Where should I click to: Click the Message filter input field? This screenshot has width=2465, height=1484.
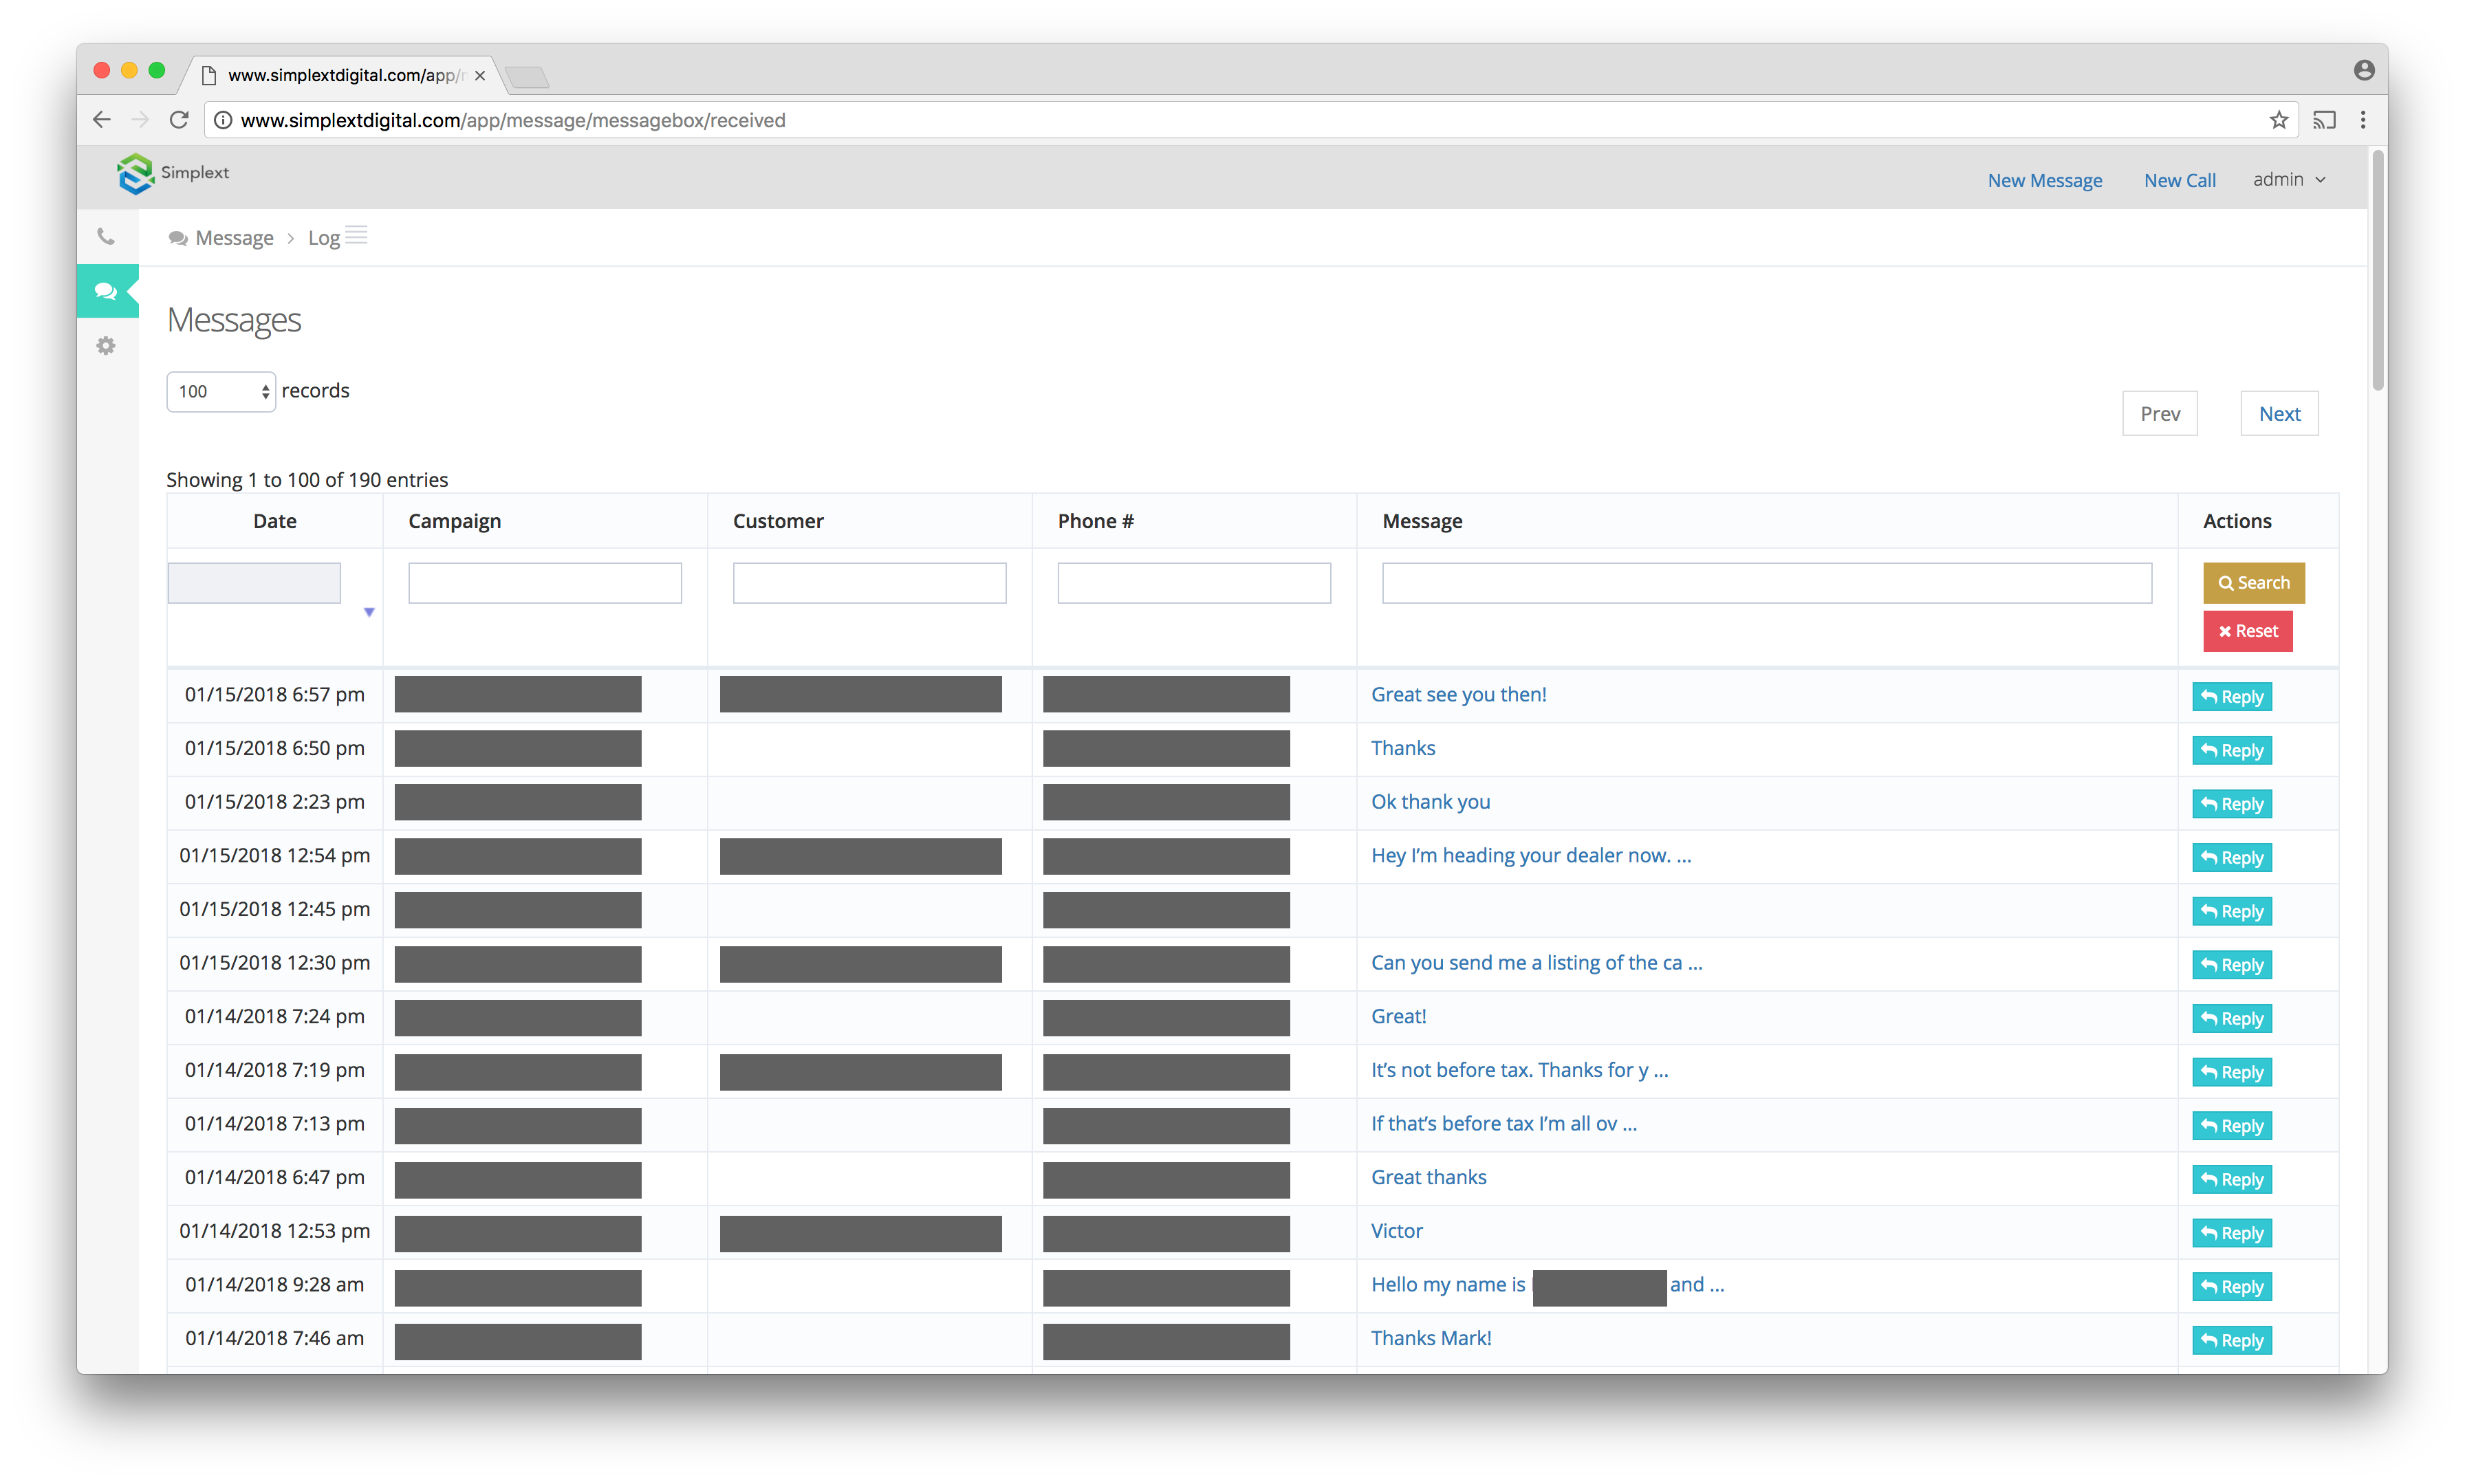[1766, 583]
